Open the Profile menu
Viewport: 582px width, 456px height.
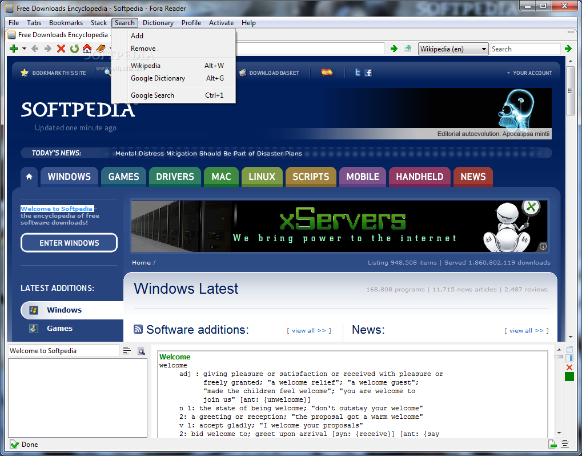click(191, 23)
